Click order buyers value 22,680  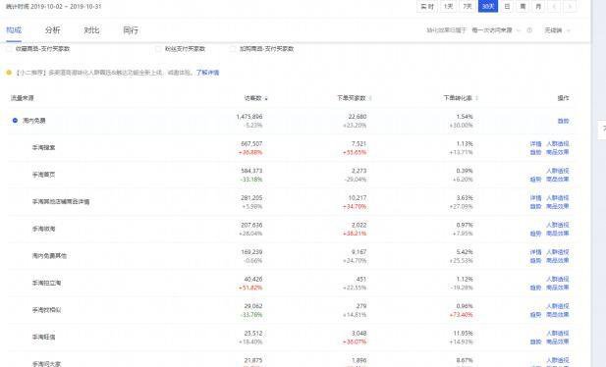(x=358, y=117)
